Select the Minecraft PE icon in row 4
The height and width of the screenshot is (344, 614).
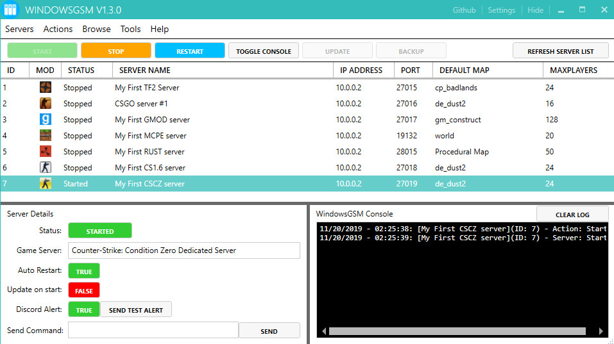coord(46,135)
